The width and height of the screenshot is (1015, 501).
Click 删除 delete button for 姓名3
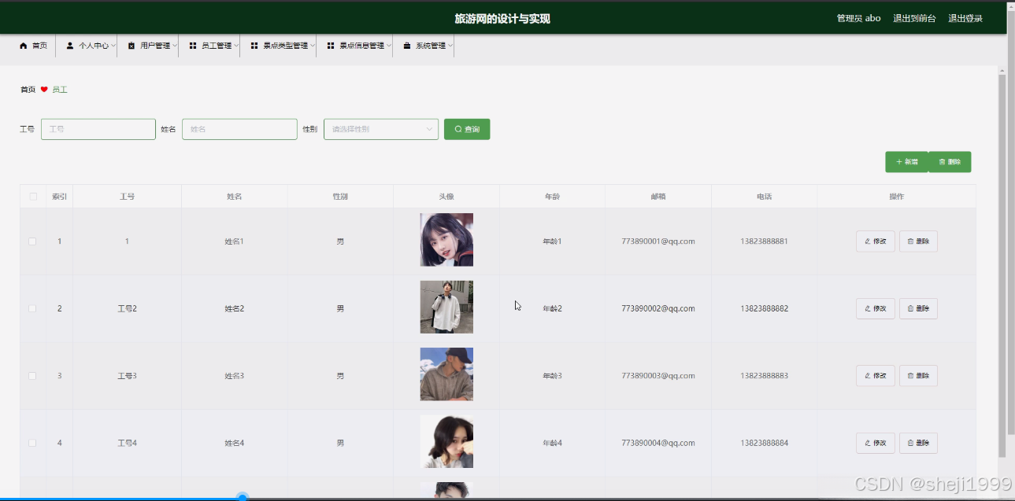click(918, 376)
